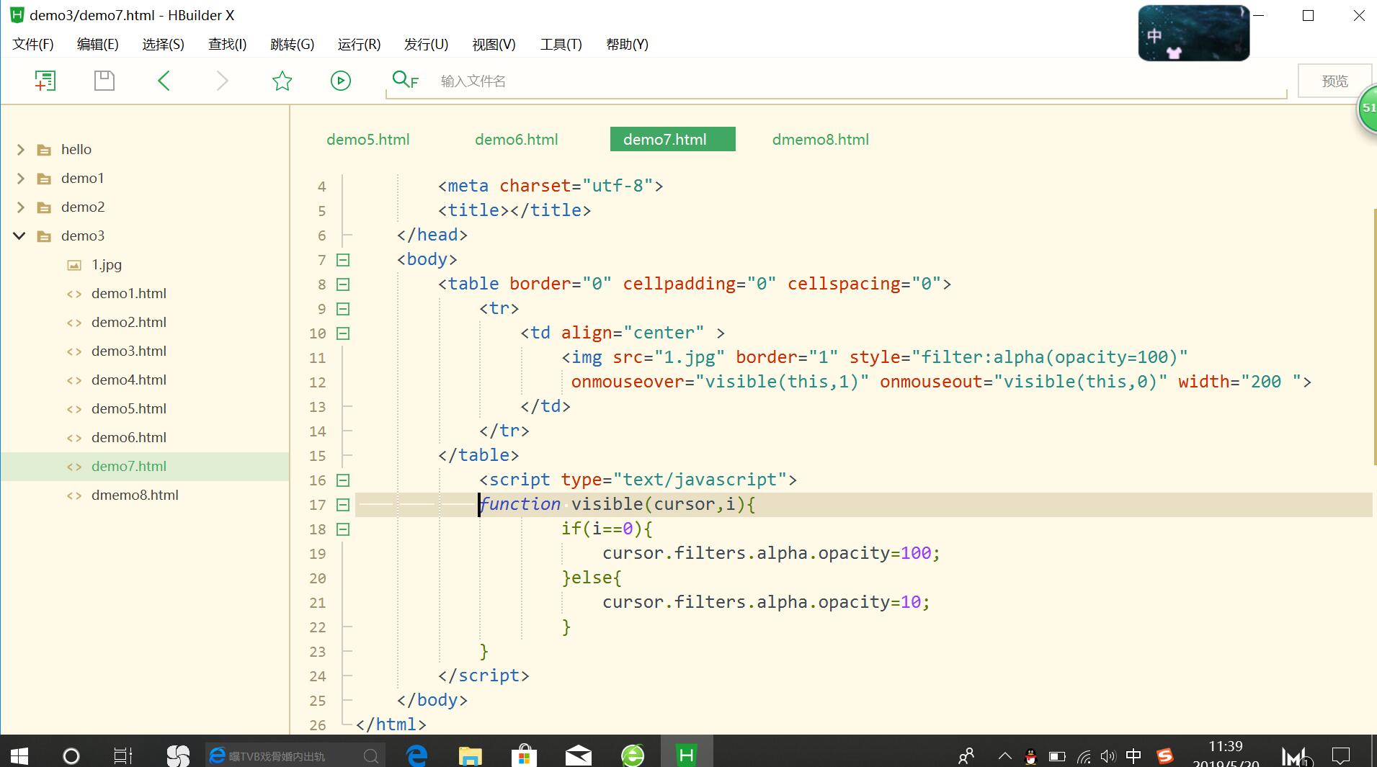
Task: Fold the function at line 17
Action: pos(343,505)
